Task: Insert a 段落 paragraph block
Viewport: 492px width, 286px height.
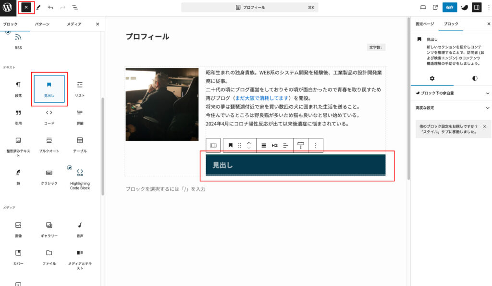Action: pos(18,89)
